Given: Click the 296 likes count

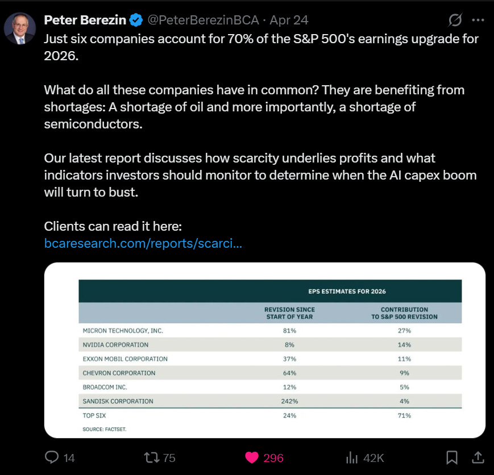Looking at the screenshot, I should pos(273,458).
